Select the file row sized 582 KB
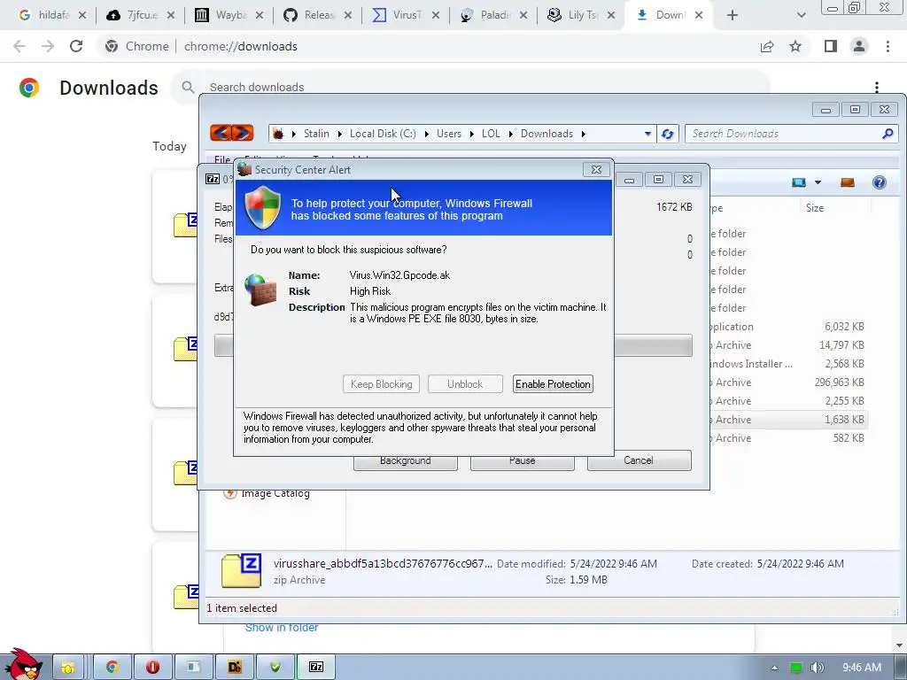The image size is (907, 680). (x=788, y=438)
